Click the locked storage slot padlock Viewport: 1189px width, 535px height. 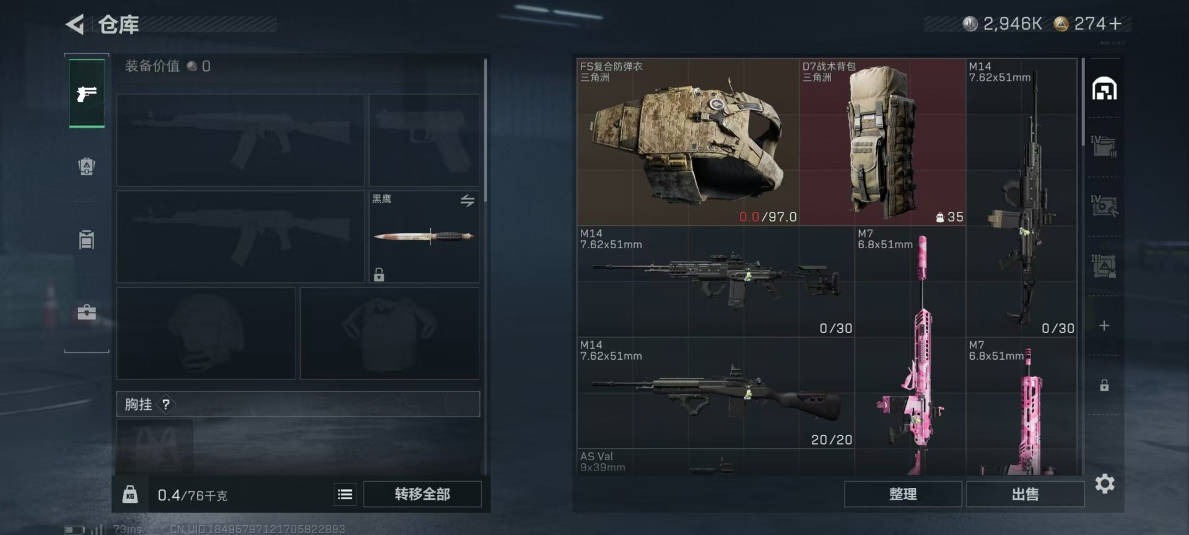1104,385
